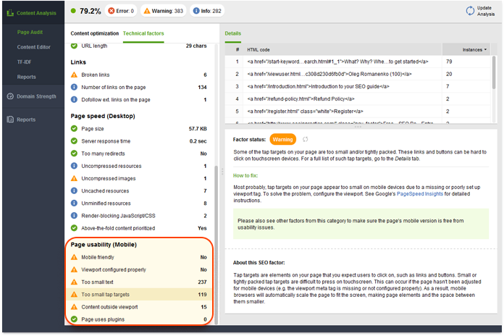Click the blue Info circle icon in header
Viewport: 504px width, 336px height.
(196, 11)
